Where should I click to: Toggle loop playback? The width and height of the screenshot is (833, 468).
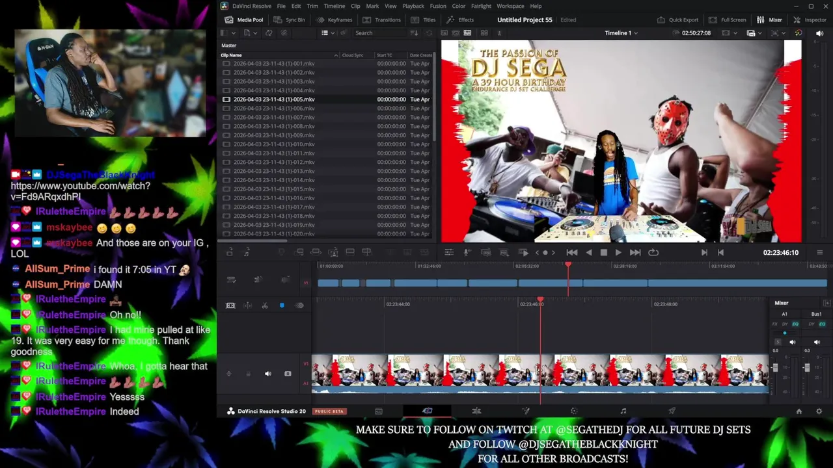653,252
